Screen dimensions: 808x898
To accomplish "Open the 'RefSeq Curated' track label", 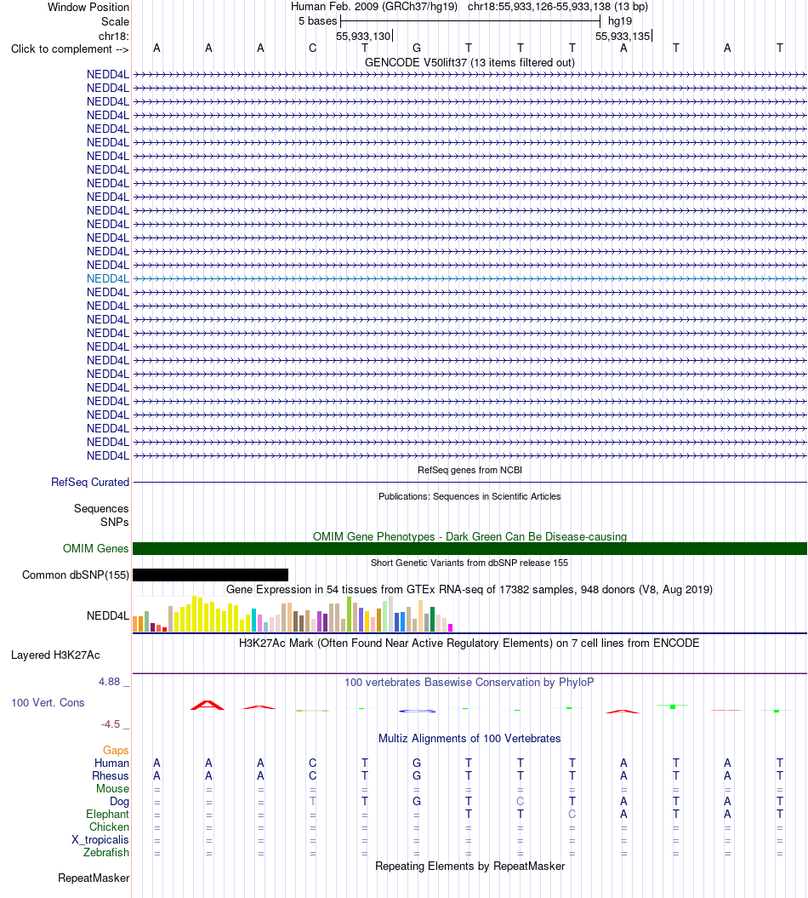I will (x=90, y=483).
